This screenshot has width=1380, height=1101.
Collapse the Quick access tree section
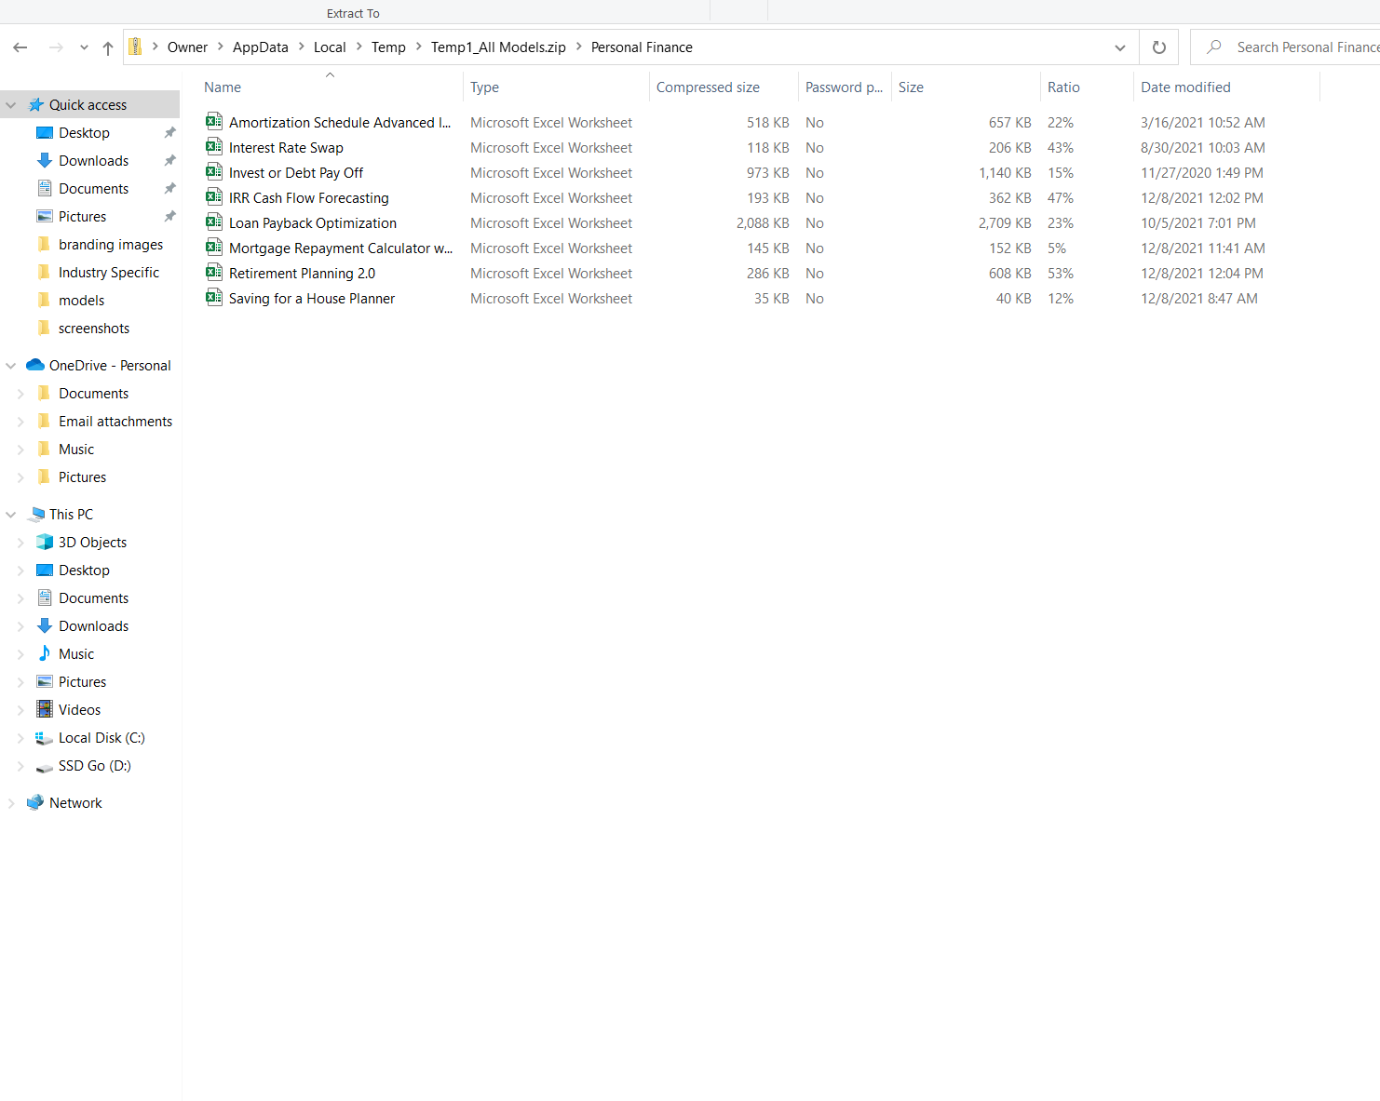coord(11,105)
